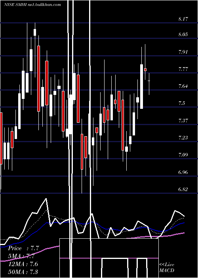Click the 12MA : 7.6 legend entry
The image size is (198, 278).
[23, 264]
